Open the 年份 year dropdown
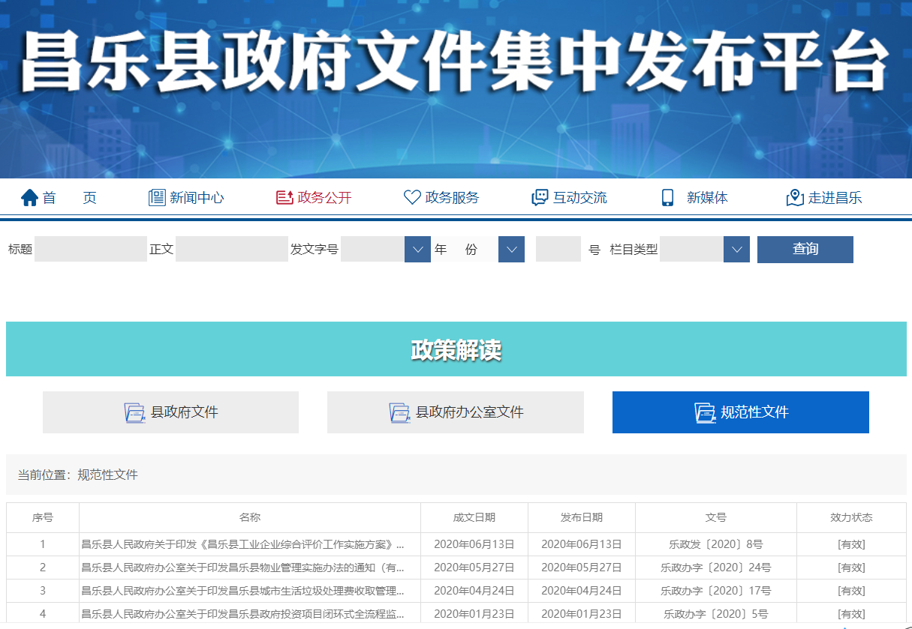 point(511,250)
